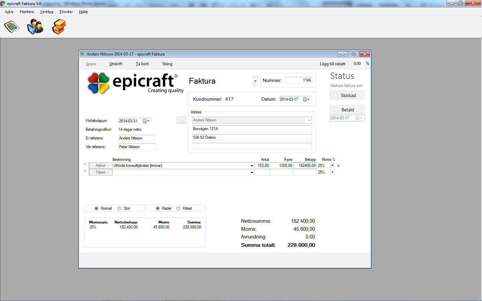Mark the invoice as Skickad
The height and width of the screenshot is (301, 482).
point(335,95)
